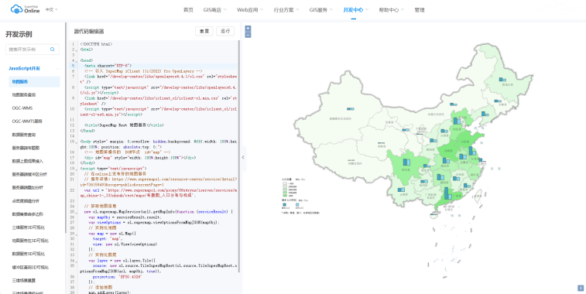586x294 pixels.
Task: Zoom out the map with minus button
Action: tap(248, 35)
